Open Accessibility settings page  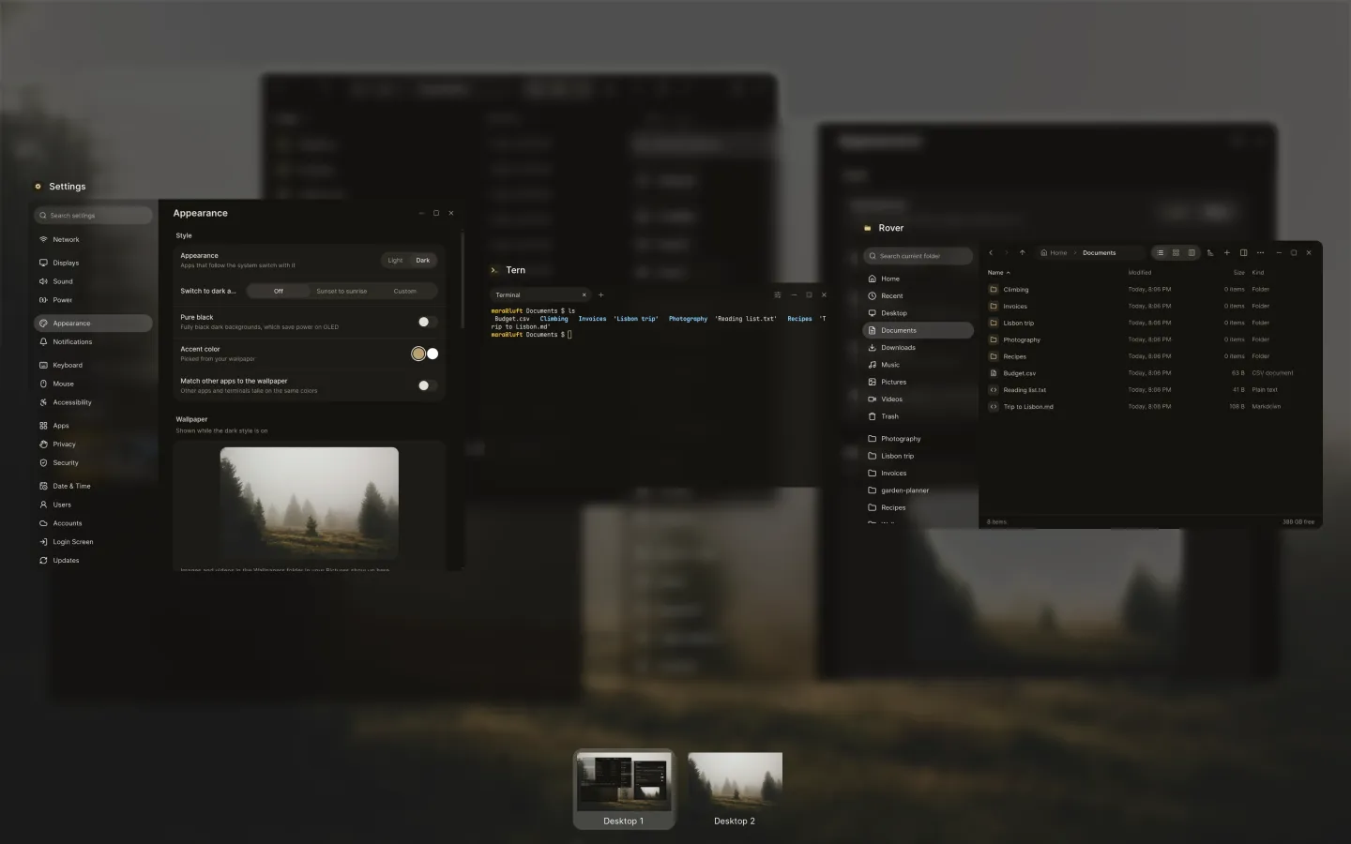(x=93, y=402)
